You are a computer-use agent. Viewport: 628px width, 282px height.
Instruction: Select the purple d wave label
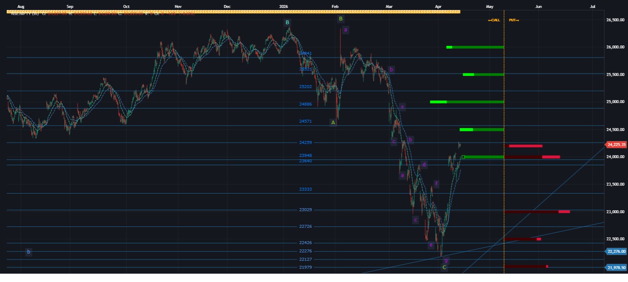click(x=424, y=165)
